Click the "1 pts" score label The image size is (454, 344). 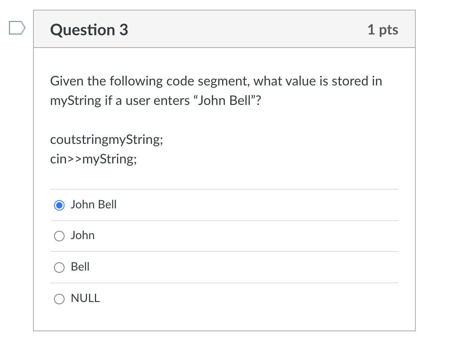pyautogui.click(x=383, y=30)
